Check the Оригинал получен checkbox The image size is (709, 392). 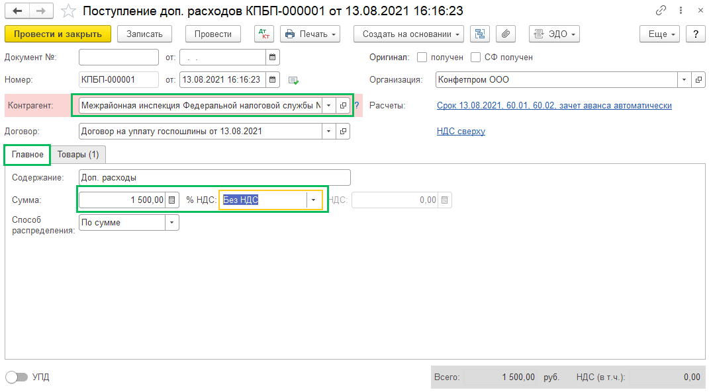[422, 58]
